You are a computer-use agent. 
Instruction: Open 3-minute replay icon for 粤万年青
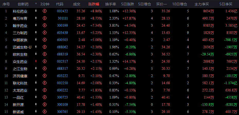click(45, 18)
